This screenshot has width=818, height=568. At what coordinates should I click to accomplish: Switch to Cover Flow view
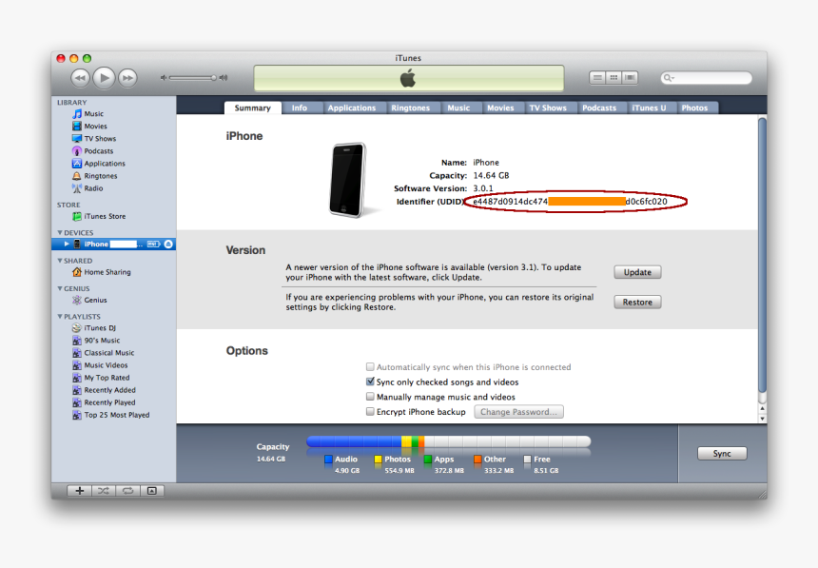[630, 78]
